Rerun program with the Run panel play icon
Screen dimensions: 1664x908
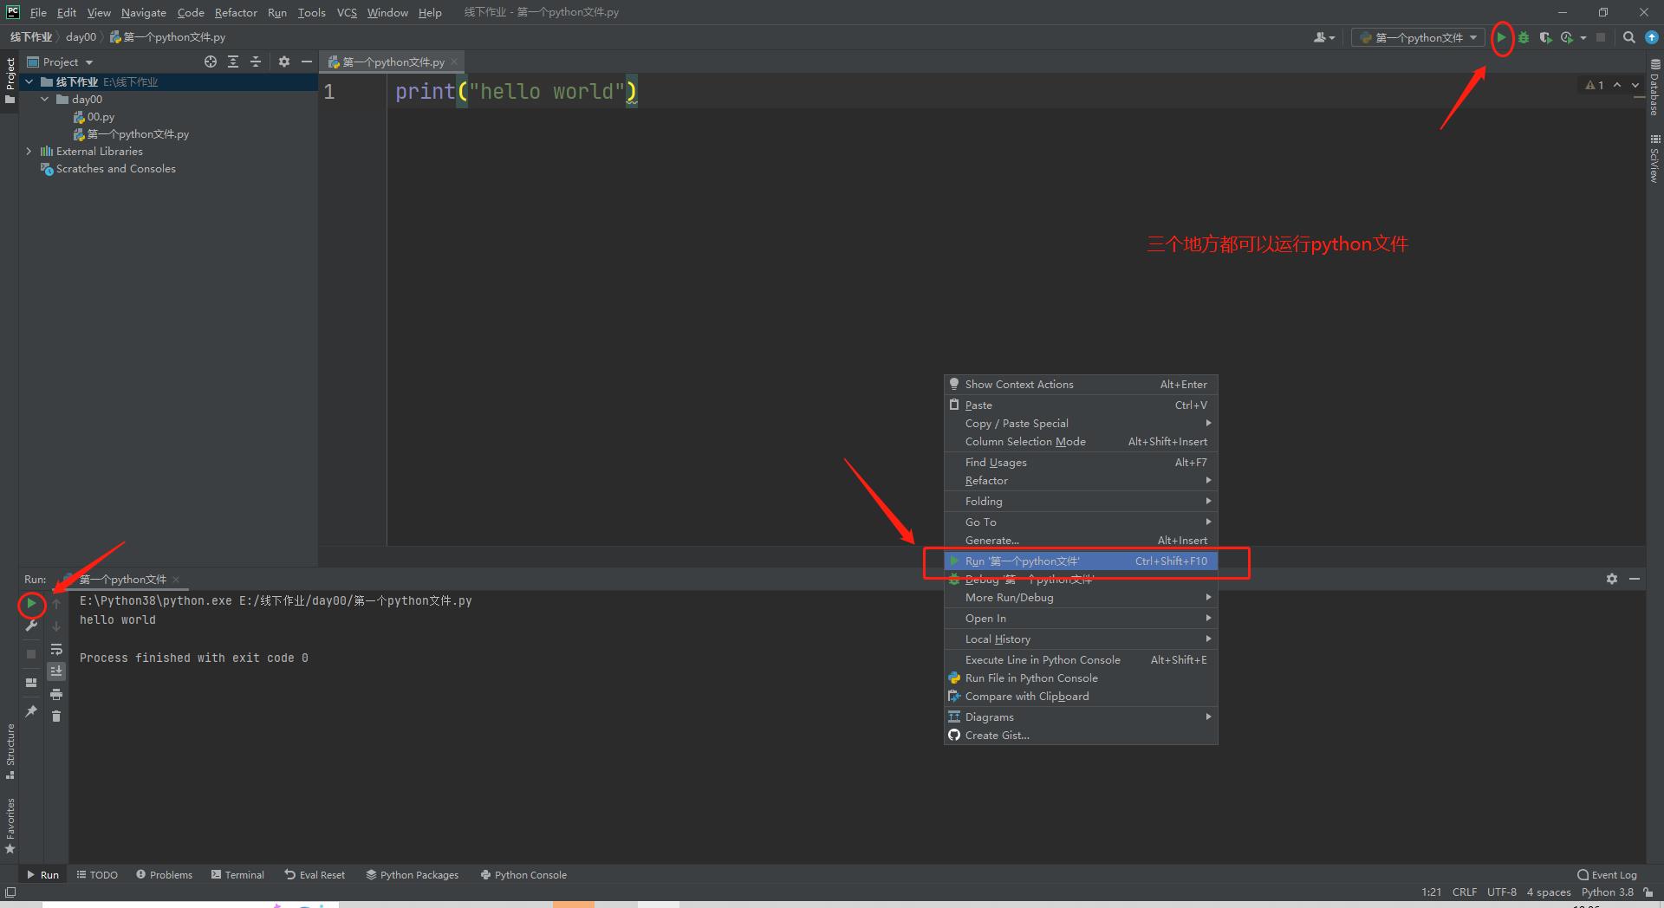31,603
